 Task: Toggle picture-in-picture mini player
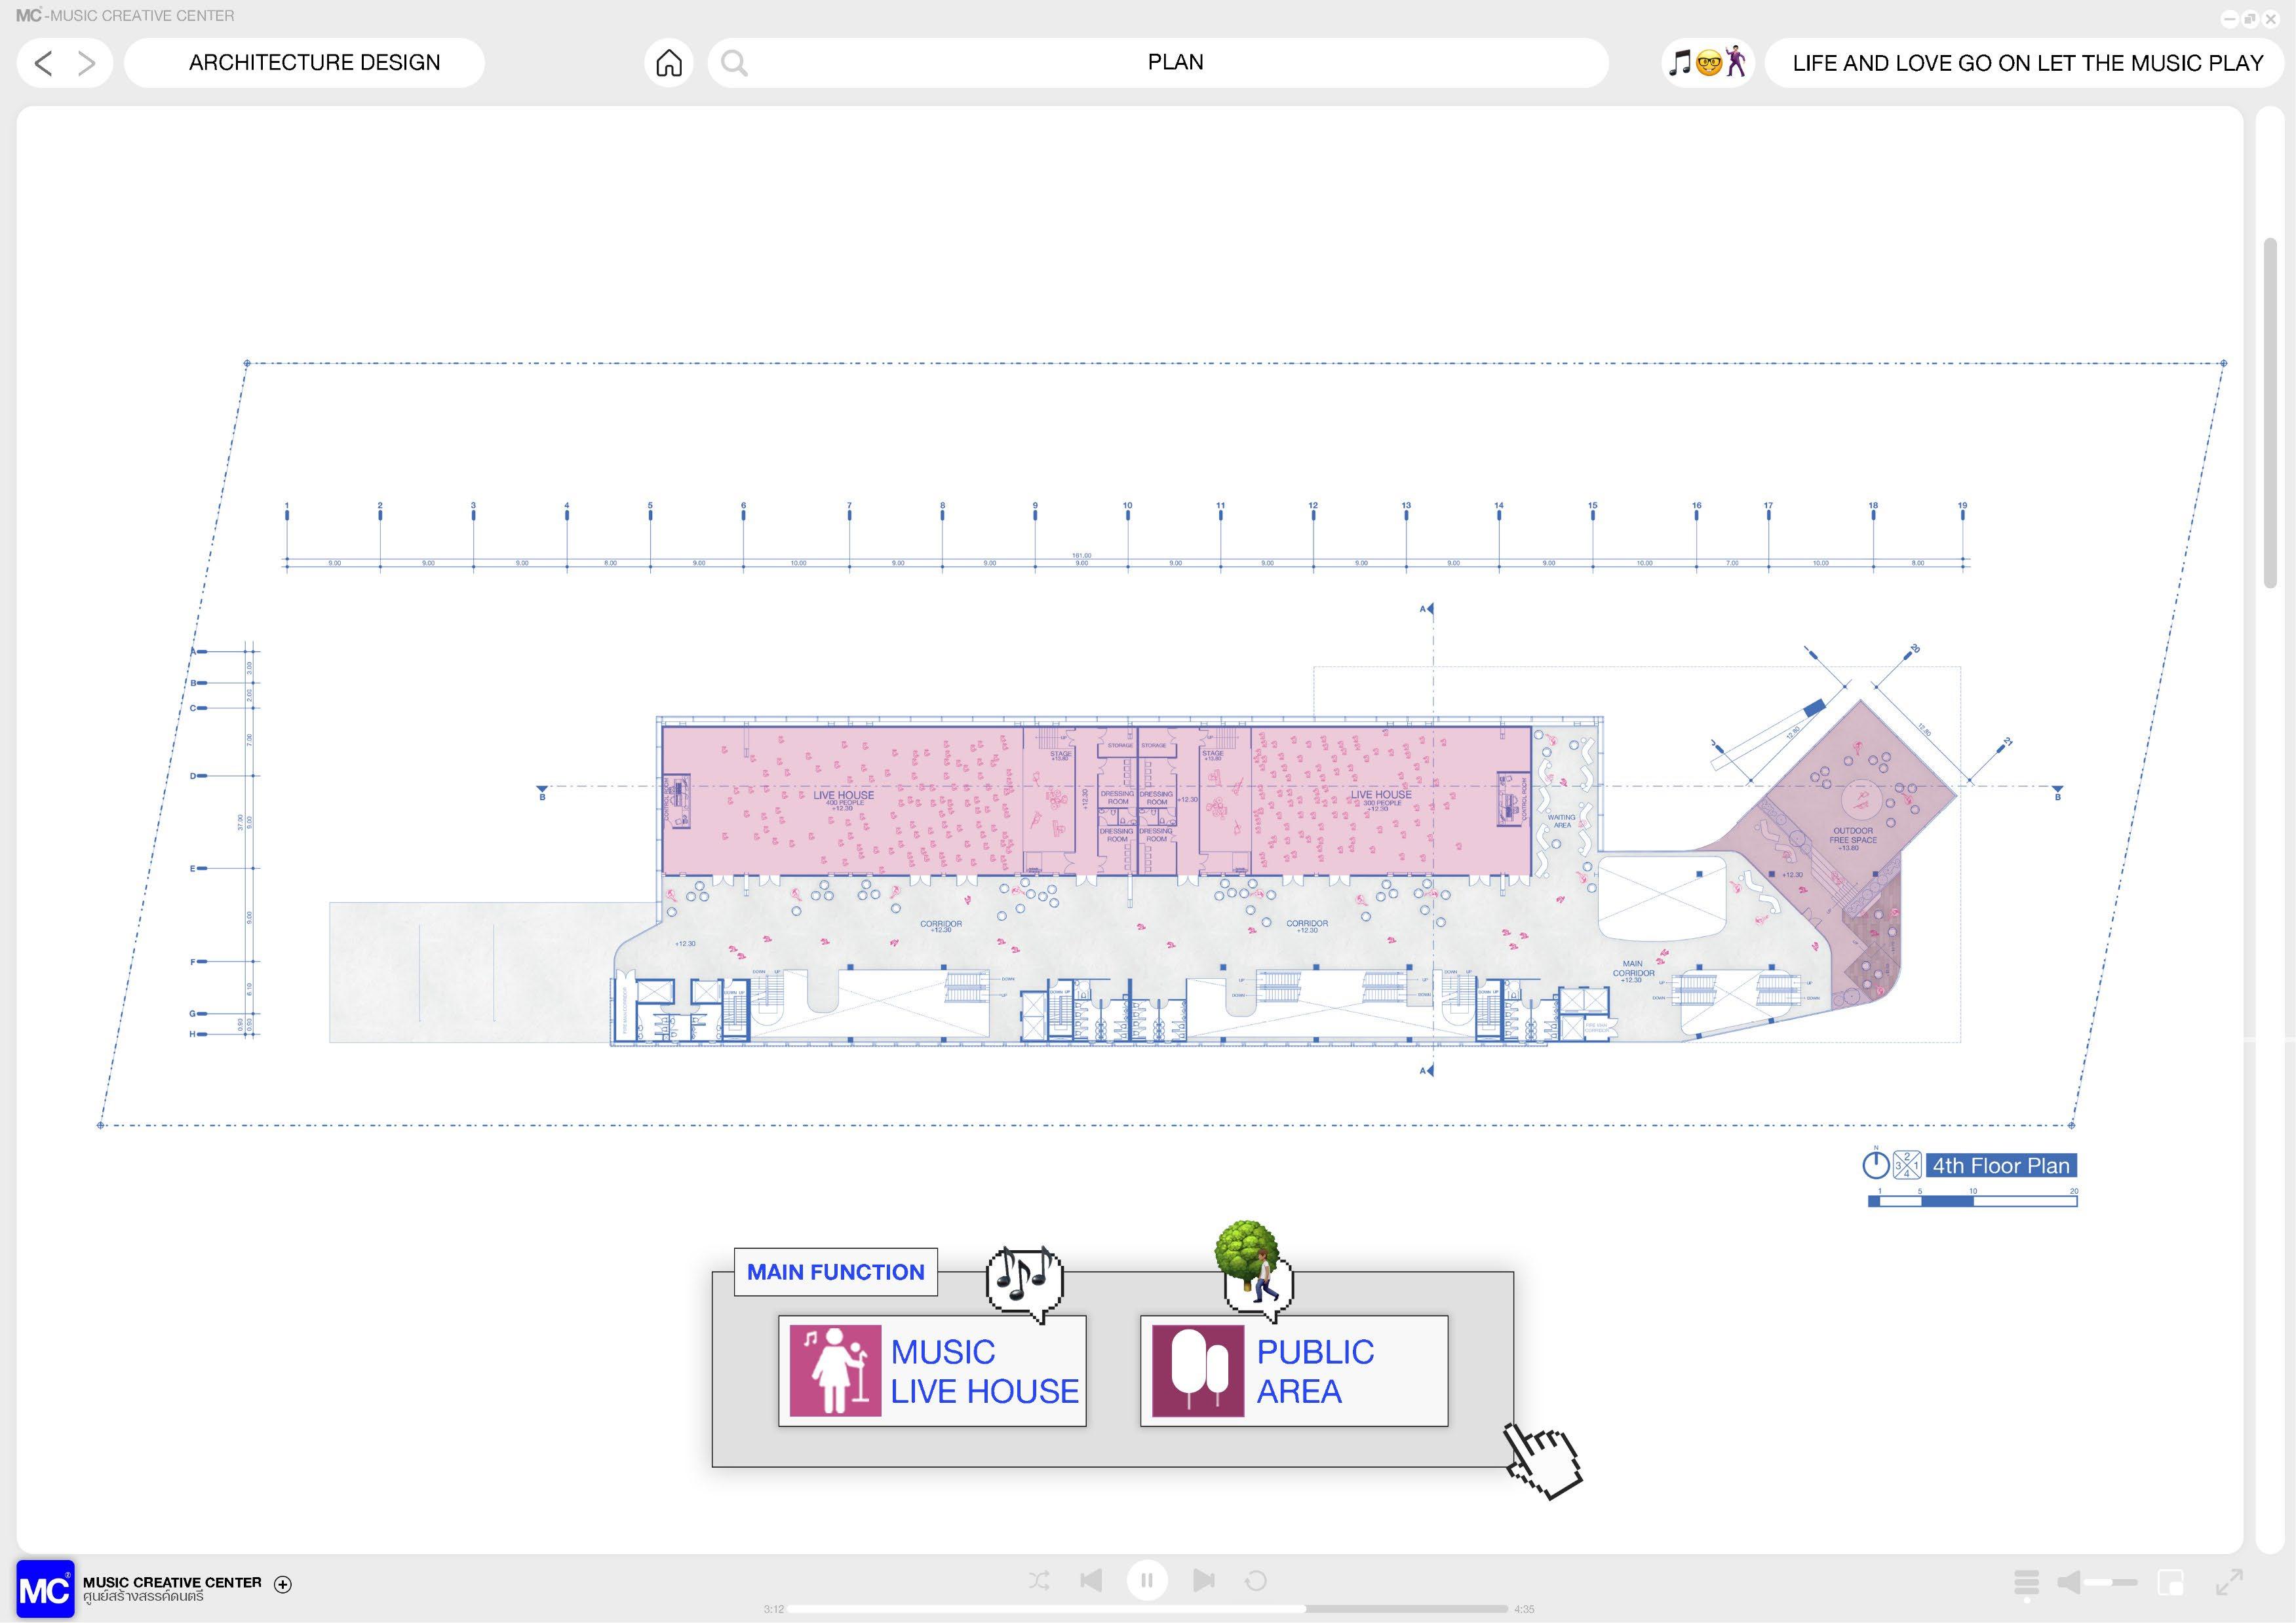point(2171,1582)
